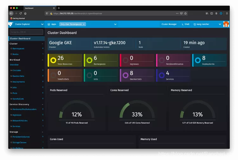Screen dimensions: 238x160
Task: Open the Getting Started bookmark
Action: pyautogui.click(x=17, y=18)
